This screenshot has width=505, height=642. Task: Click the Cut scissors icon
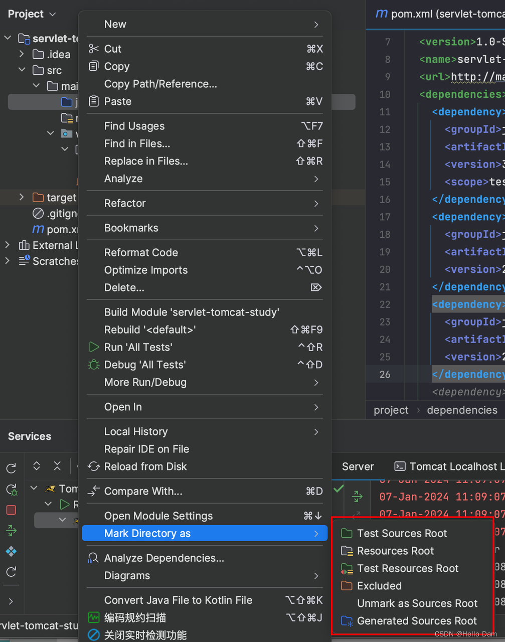94,49
